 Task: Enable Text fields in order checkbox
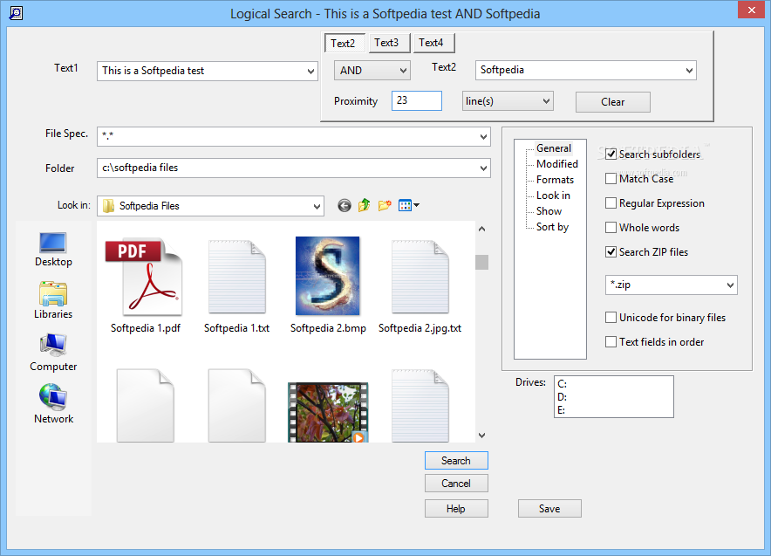(x=611, y=341)
